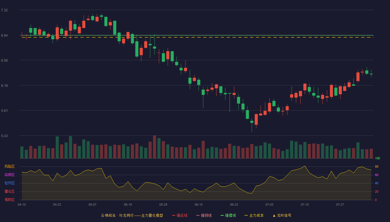The height and width of the screenshot is (222, 390).
Task: Select the 出货区 zone label
Action: [x=9, y=175]
